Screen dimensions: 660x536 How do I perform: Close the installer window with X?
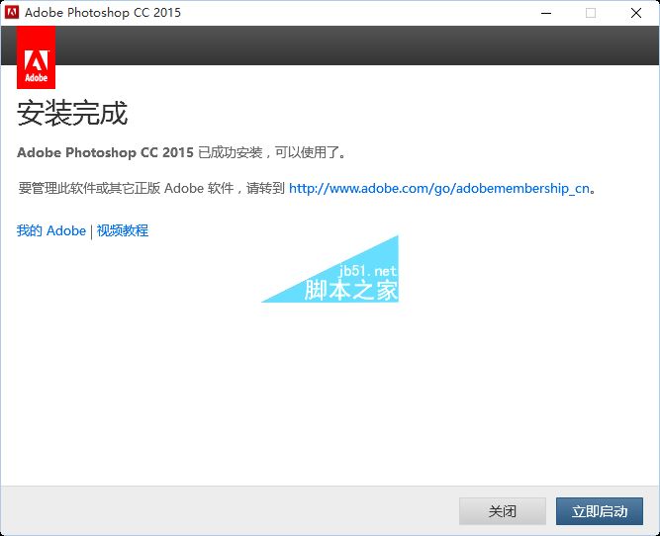pos(636,13)
